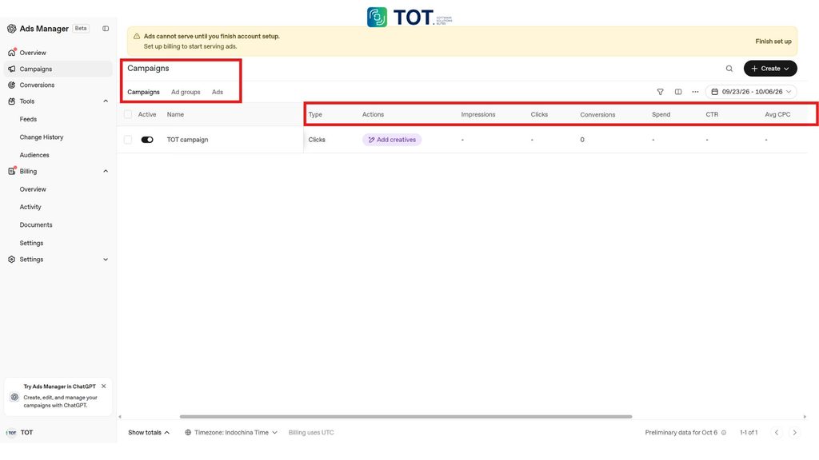Sort by Spend column header
Image resolution: width=819 pixels, height=460 pixels.
pyautogui.click(x=661, y=114)
